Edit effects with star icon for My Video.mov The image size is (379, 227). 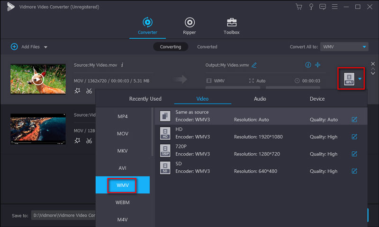(77, 91)
